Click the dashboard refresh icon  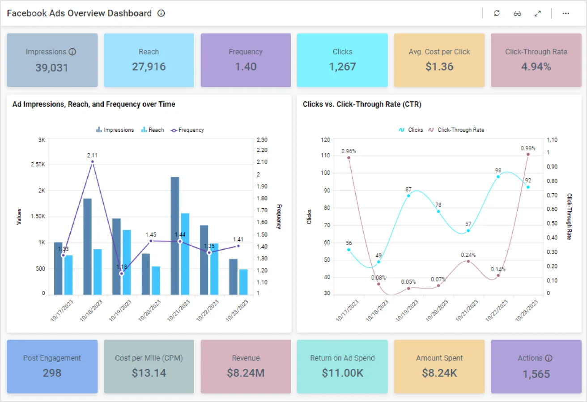[497, 13]
